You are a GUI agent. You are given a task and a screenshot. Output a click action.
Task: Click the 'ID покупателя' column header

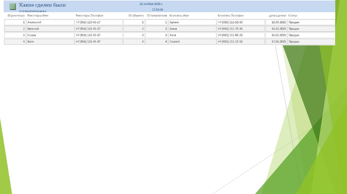[x=157, y=16]
